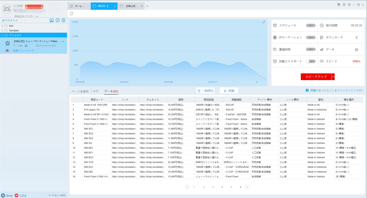Click the IP rotation globe icon
This screenshot has width=367, height=198.
[275, 37]
